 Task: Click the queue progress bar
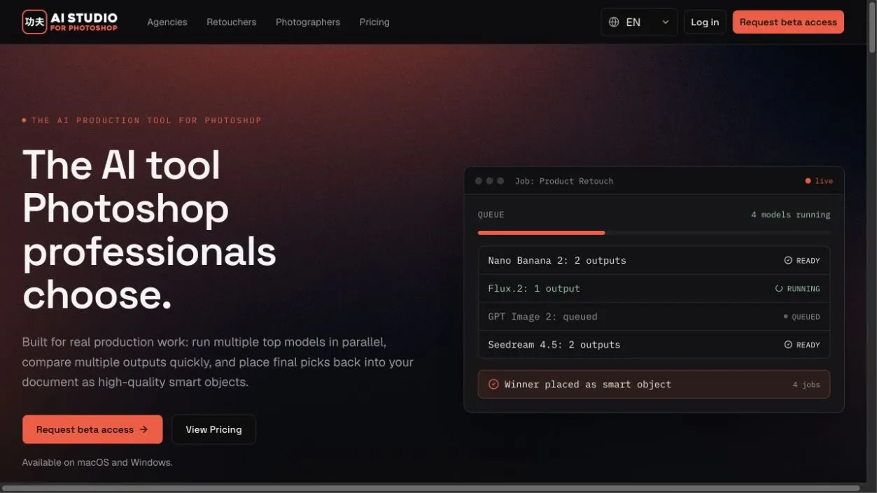(654, 232)
